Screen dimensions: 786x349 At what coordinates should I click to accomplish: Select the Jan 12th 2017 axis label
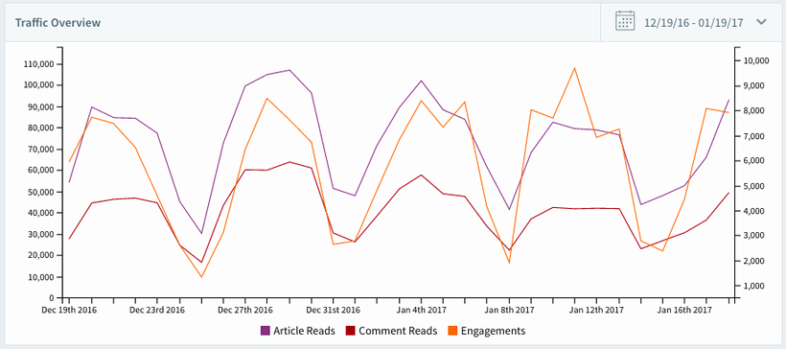click(597, 310)
